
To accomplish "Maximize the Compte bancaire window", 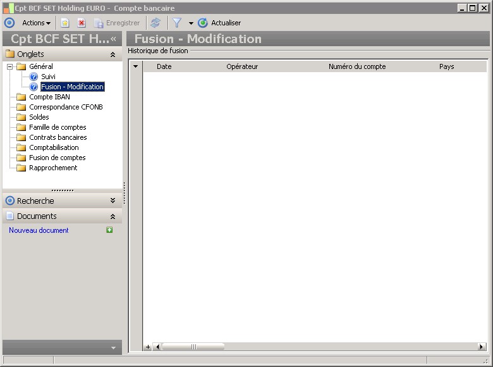I will (473, 8).
